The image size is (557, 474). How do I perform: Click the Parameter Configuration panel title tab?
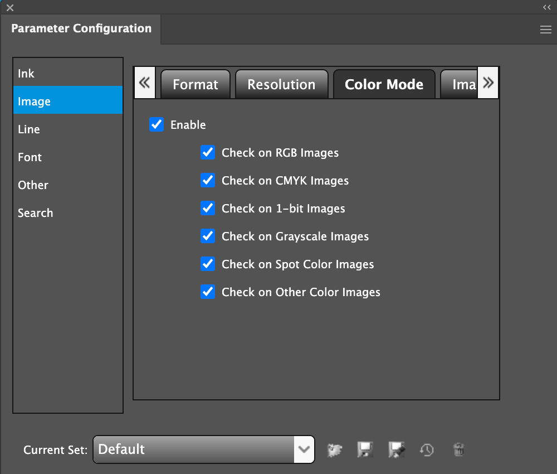coord(81,29)
